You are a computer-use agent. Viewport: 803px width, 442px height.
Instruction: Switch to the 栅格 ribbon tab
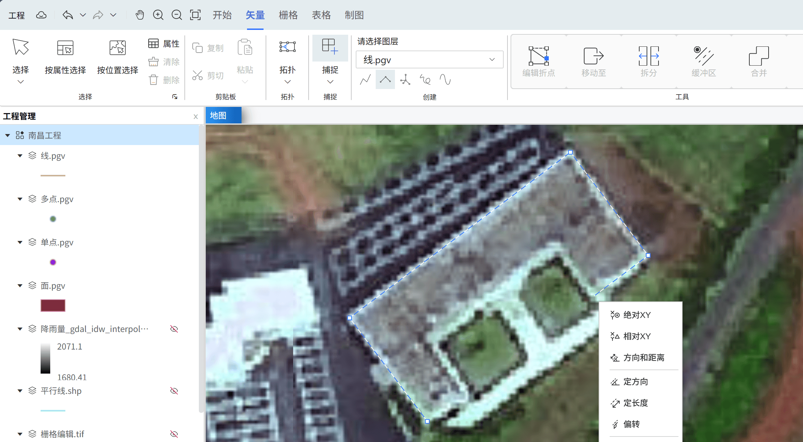click(x=288, y=15)
